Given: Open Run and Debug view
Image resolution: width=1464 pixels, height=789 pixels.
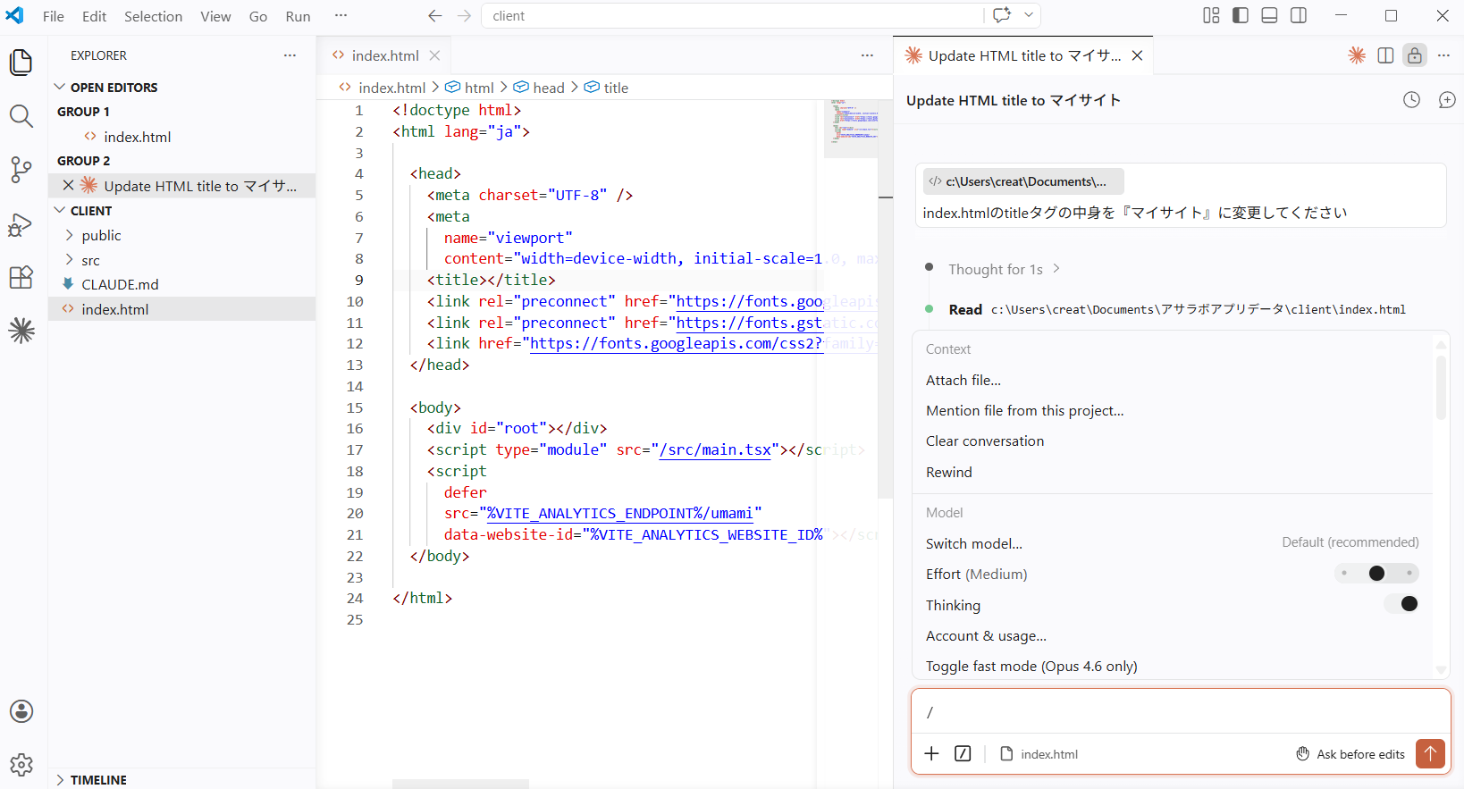Looking at the screenshot, I should click(21, 224).
